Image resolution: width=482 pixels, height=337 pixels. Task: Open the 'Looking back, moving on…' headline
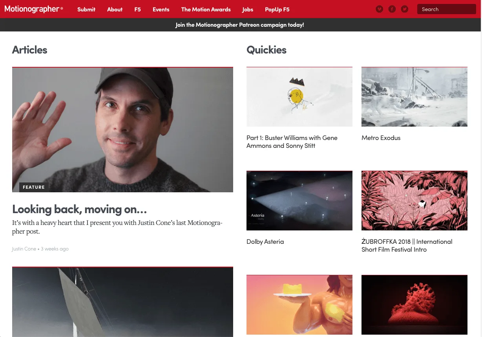(x=80, y=209)
